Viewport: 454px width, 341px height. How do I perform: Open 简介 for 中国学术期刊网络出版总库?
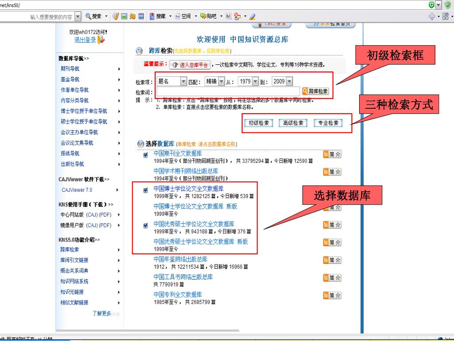point(332,172)
